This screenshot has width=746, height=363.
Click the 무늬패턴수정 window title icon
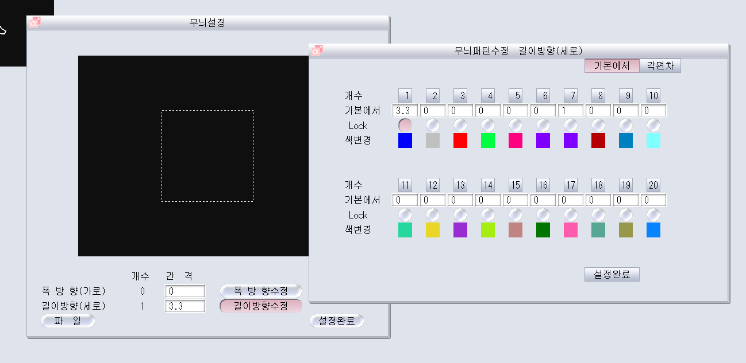pyautogui.click(x=317, y=50)
